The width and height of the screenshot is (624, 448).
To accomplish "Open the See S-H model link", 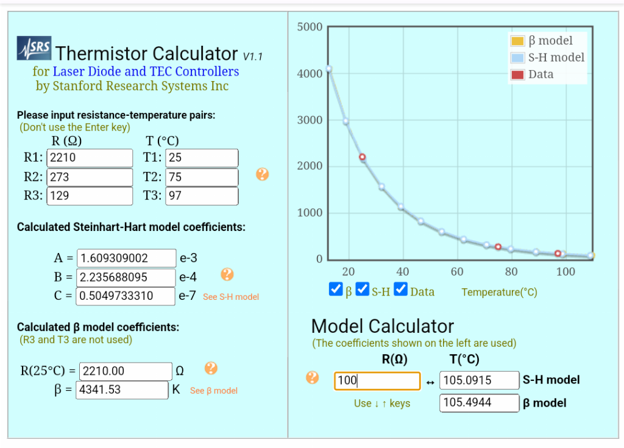I will point(231,297).
